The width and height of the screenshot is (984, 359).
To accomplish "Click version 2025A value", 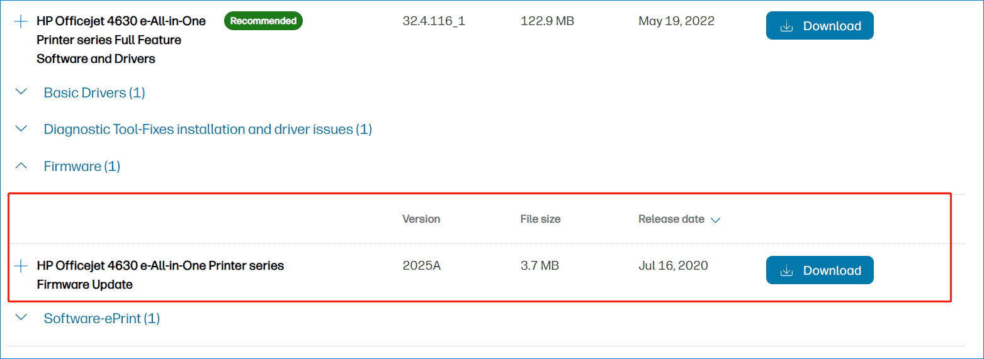I will click(x=422, y=265).
